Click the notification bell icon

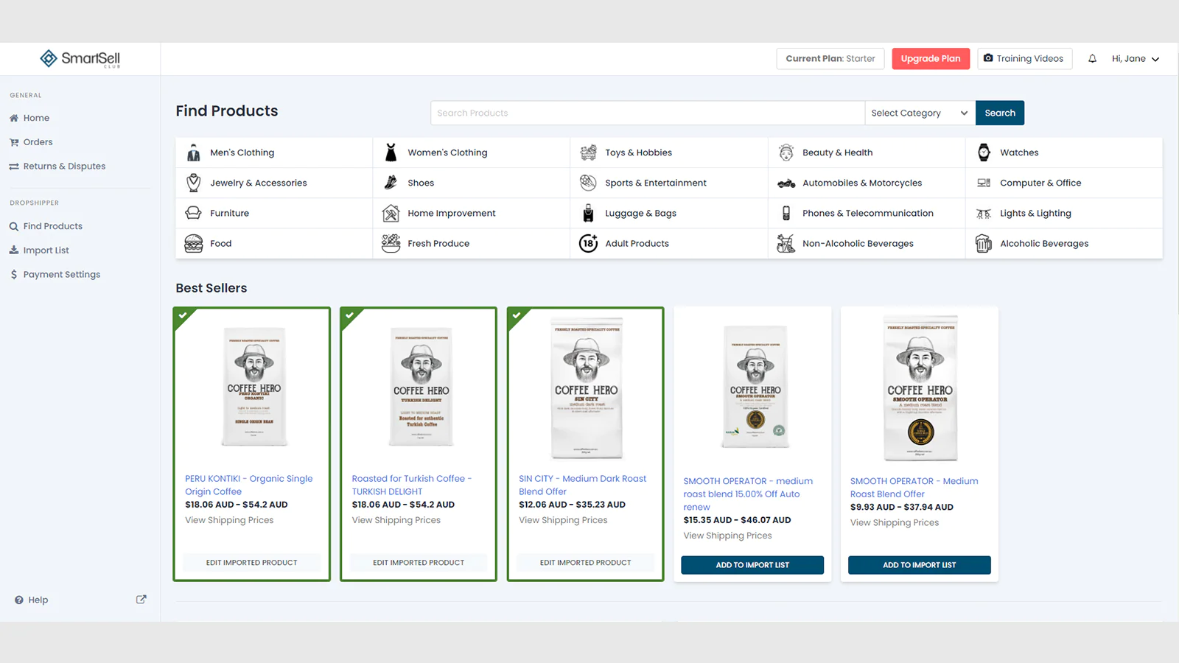[x=1092, y=59]
